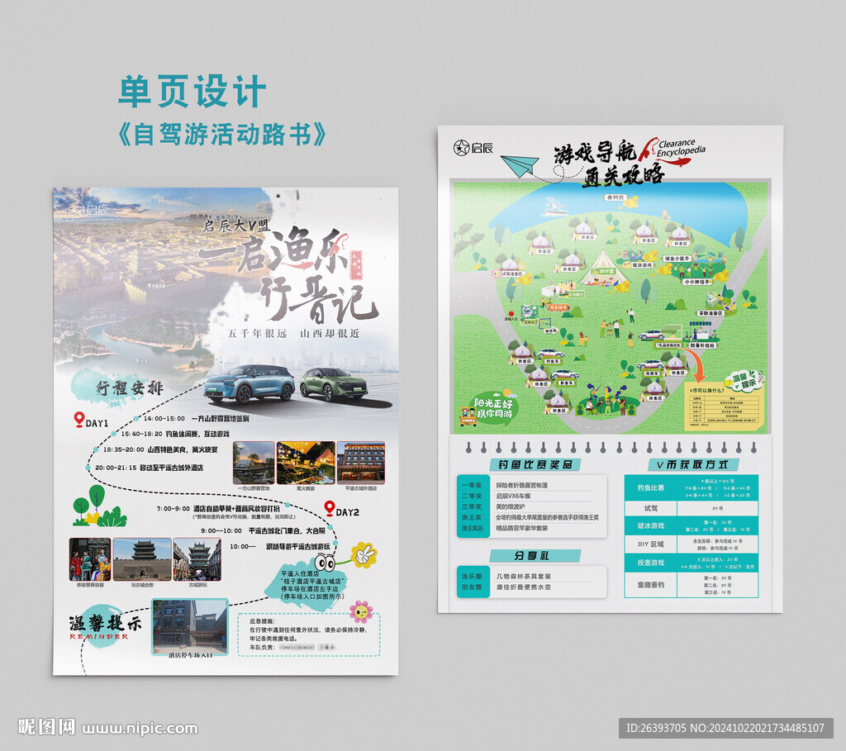Viewport: 846px width, 751px height.
Task: Click the 温馨提示 cloud badge on the map
Action: click(x=745, y=381)
